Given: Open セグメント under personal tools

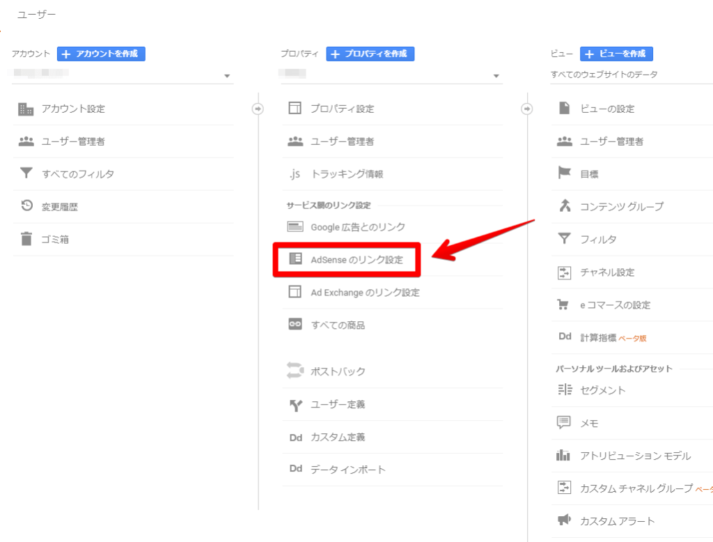Looking at the screenshot, I should coord(602,390).
